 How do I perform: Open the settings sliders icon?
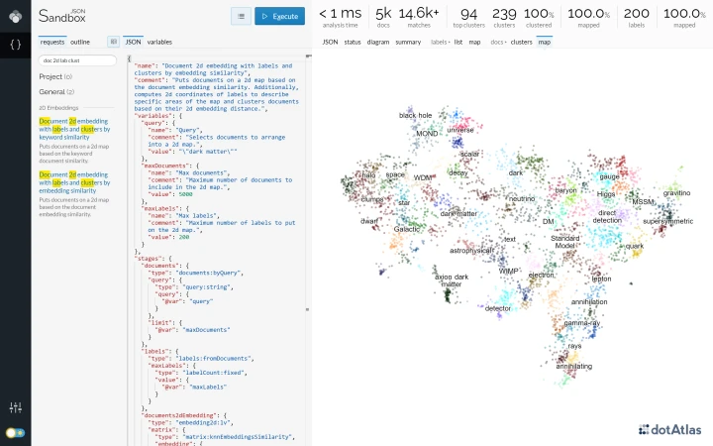[x=16, y=407]
